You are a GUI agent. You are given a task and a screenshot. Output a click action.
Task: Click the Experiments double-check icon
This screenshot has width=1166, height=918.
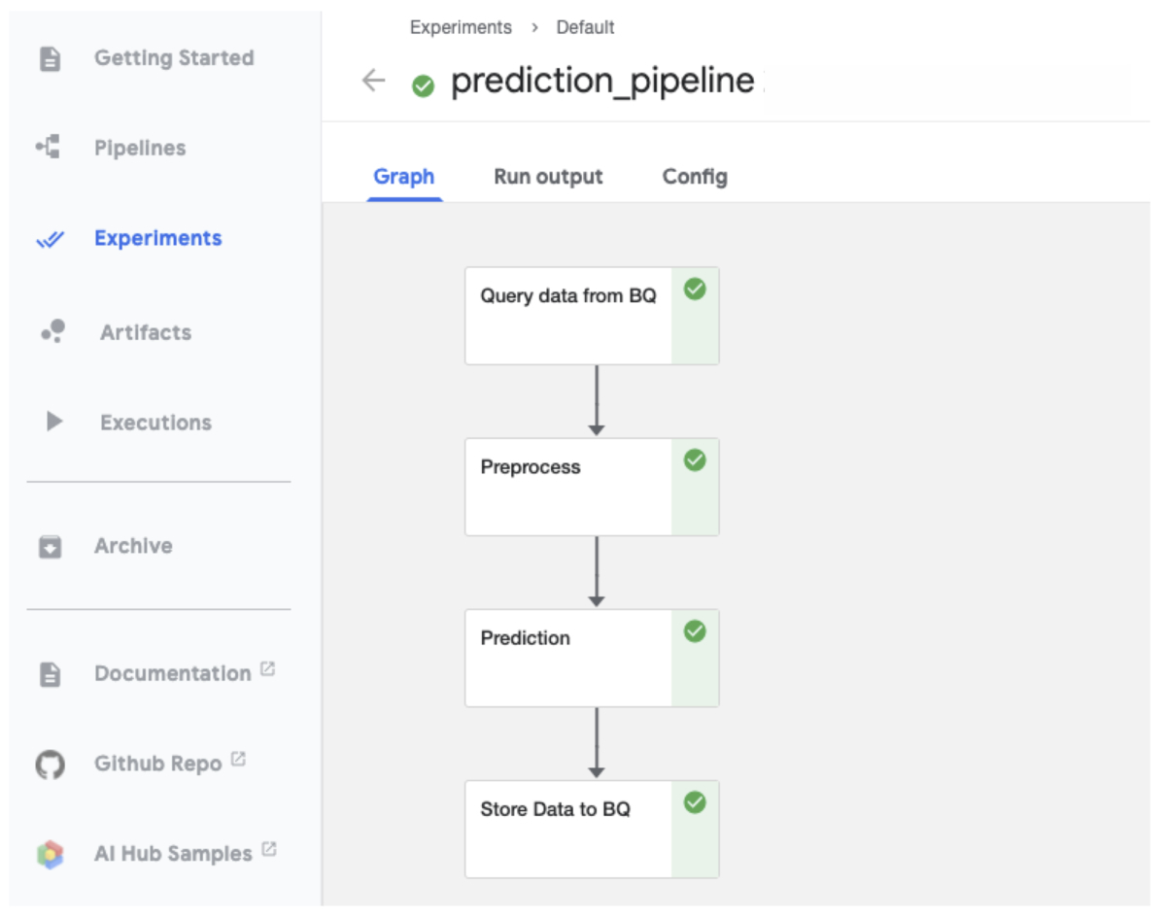coord(50,239)
